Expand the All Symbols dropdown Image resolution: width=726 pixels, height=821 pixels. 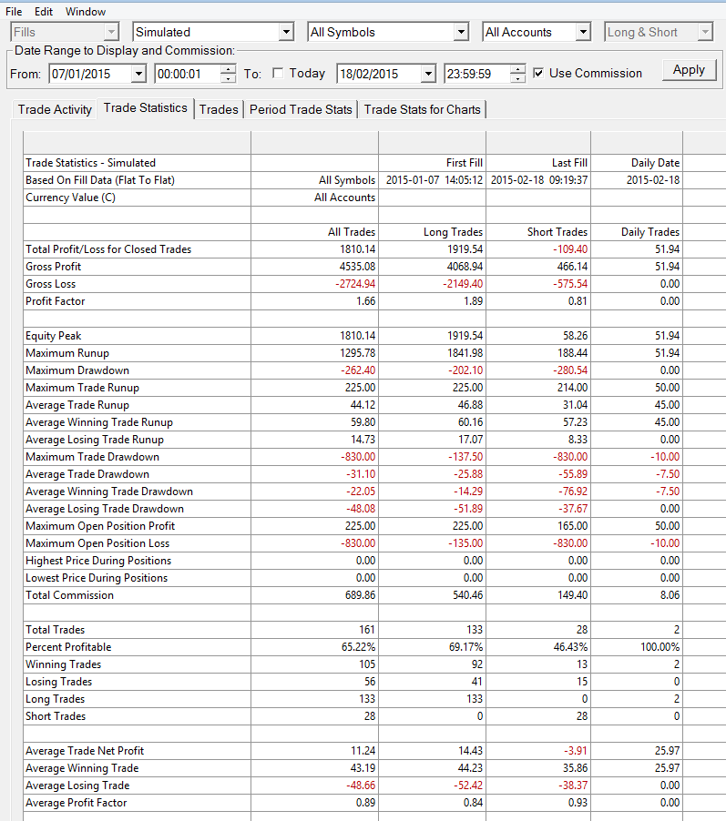point(460,32)
